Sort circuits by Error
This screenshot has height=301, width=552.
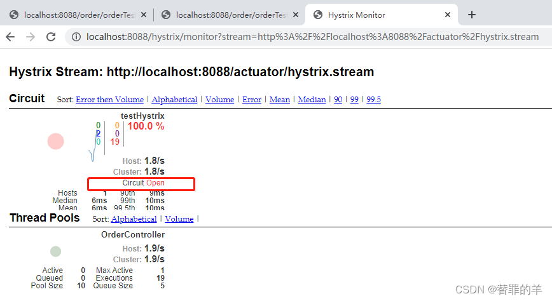click(x=252, y=100)
